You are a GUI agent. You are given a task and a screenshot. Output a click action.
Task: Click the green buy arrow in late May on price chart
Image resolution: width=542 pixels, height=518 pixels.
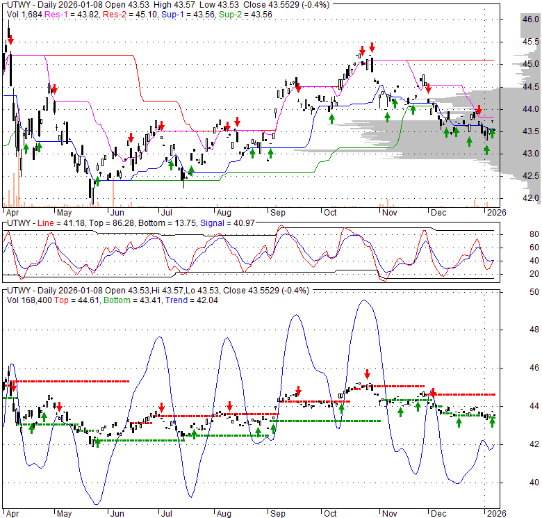pyautogui.click(x=97, y=181)
